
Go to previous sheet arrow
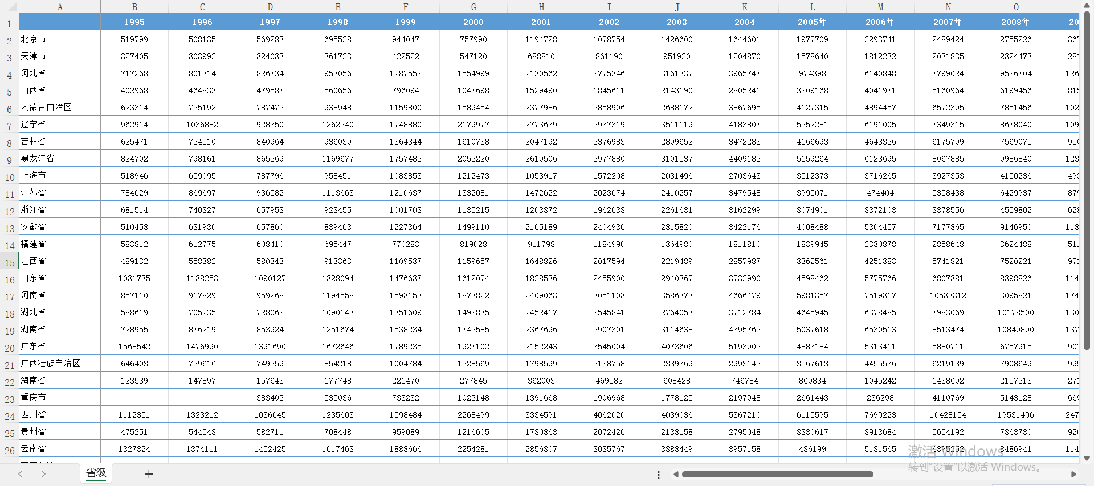21,474
